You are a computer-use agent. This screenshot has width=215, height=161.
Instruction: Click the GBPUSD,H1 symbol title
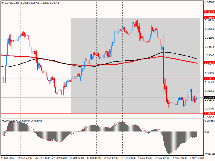(x=12, y=3)
